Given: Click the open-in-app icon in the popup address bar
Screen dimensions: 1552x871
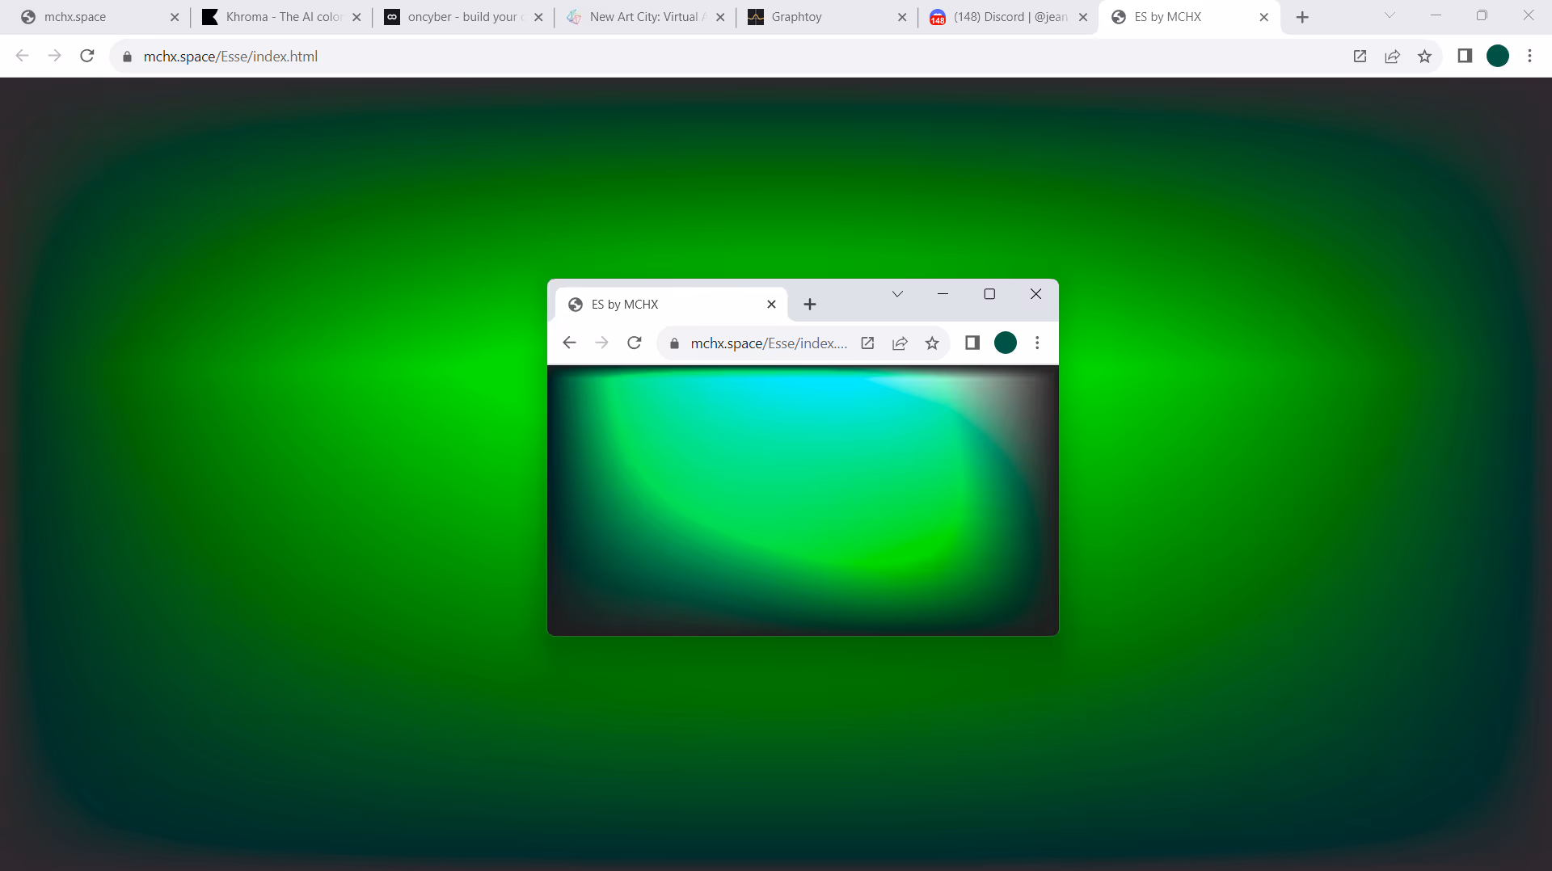Looking at the screenshot, I should point(867,343).
